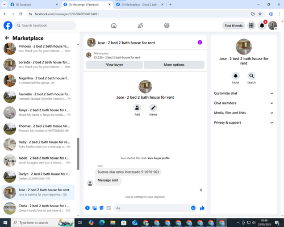284x227 pixels.
Task: Click the Name edit pencil icon
Action: click(x=153, y=108)
